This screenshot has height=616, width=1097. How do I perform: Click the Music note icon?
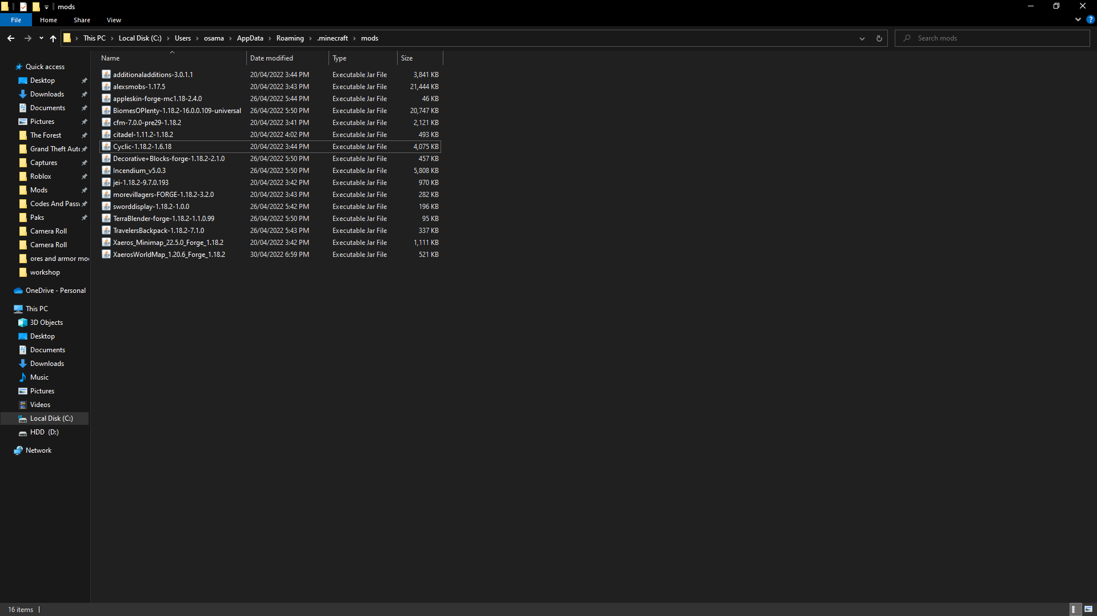(23, 377)
